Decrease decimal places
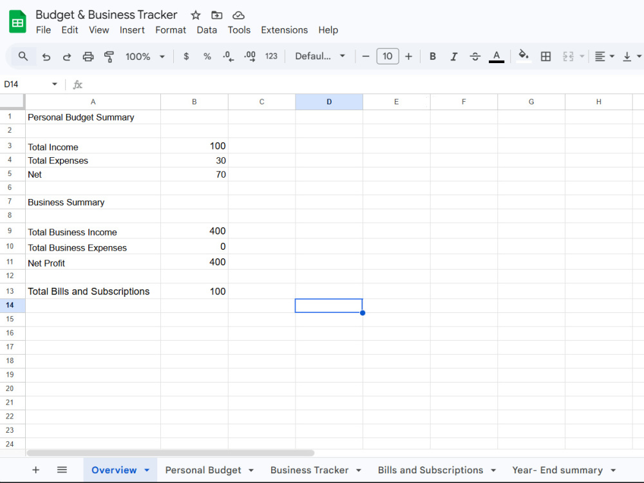The height and width of the screenshot is (483, 644). [229, 56]
